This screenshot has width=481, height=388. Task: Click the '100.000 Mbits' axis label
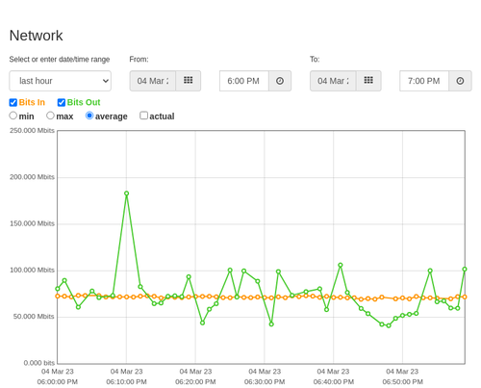[32, 271]
